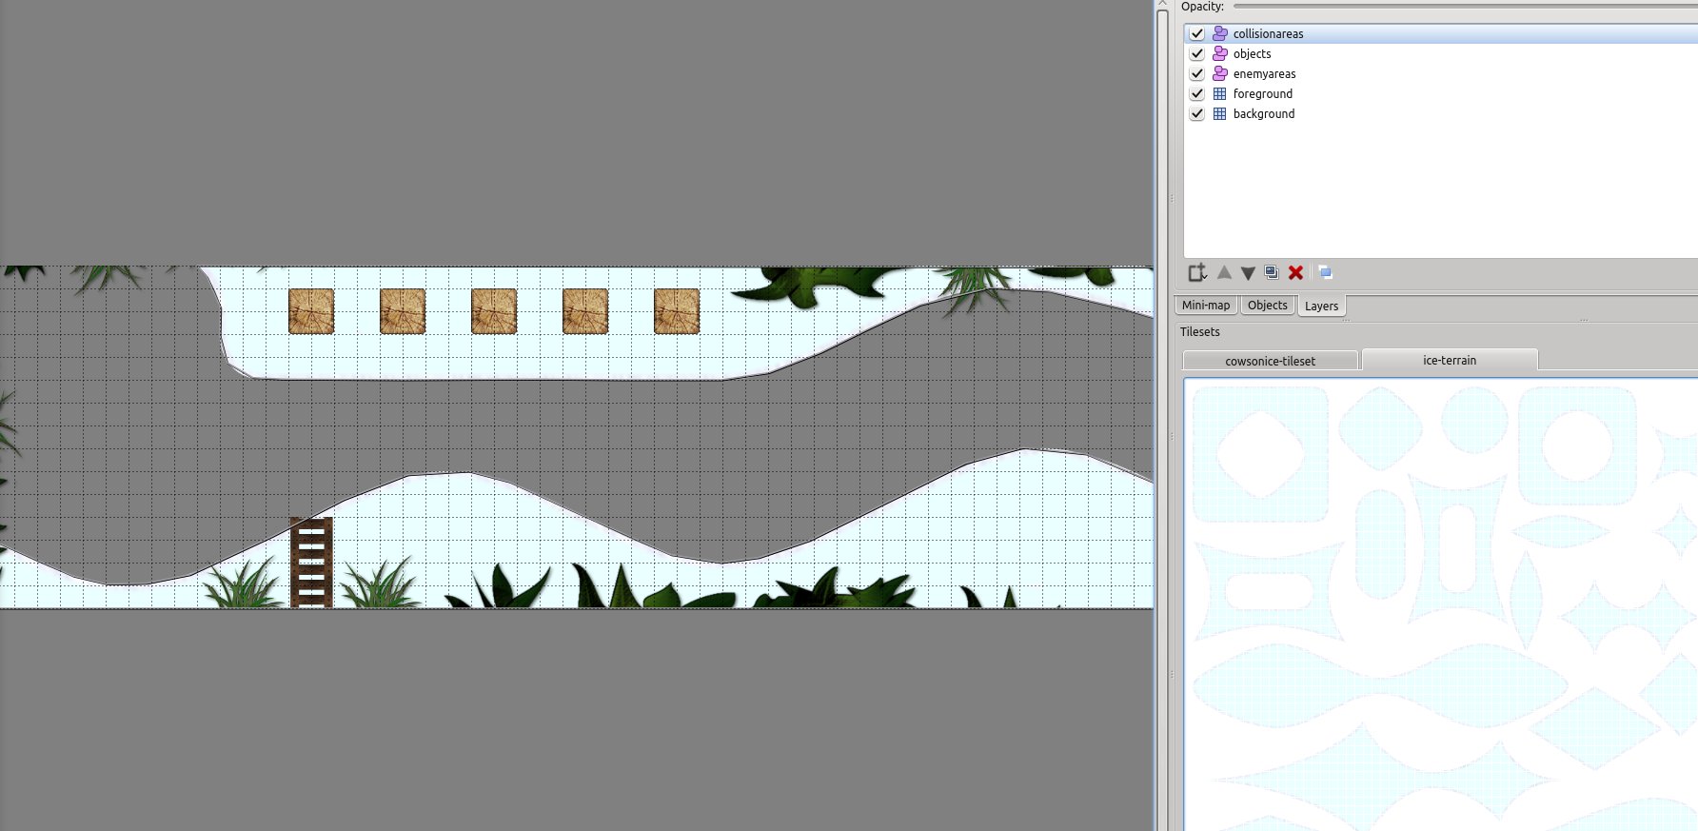Duplicate the selected layer icon
The image size is (1698, 831).
(1272, 273)
